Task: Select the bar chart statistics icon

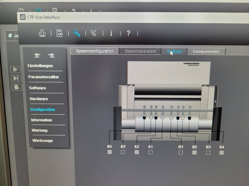Action: tap(42, 33)
